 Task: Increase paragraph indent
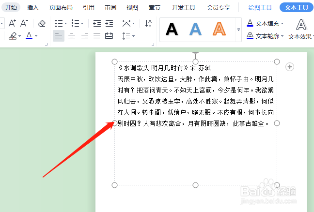(x=109, y=23)
